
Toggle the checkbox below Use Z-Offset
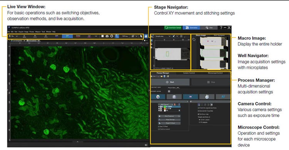tap(159, 129)
